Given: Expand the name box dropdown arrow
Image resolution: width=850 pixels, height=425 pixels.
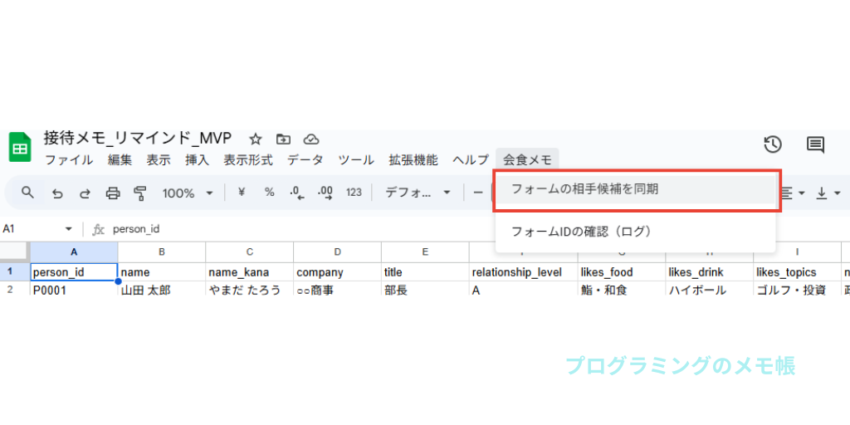Looking at the screenshot, I should coord(68,229).
